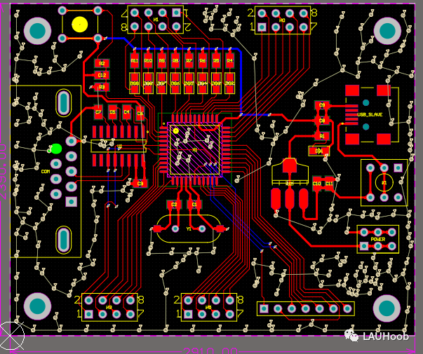
Task: Select capacitor C11 footprint
Action: click(x=329, y=184)
